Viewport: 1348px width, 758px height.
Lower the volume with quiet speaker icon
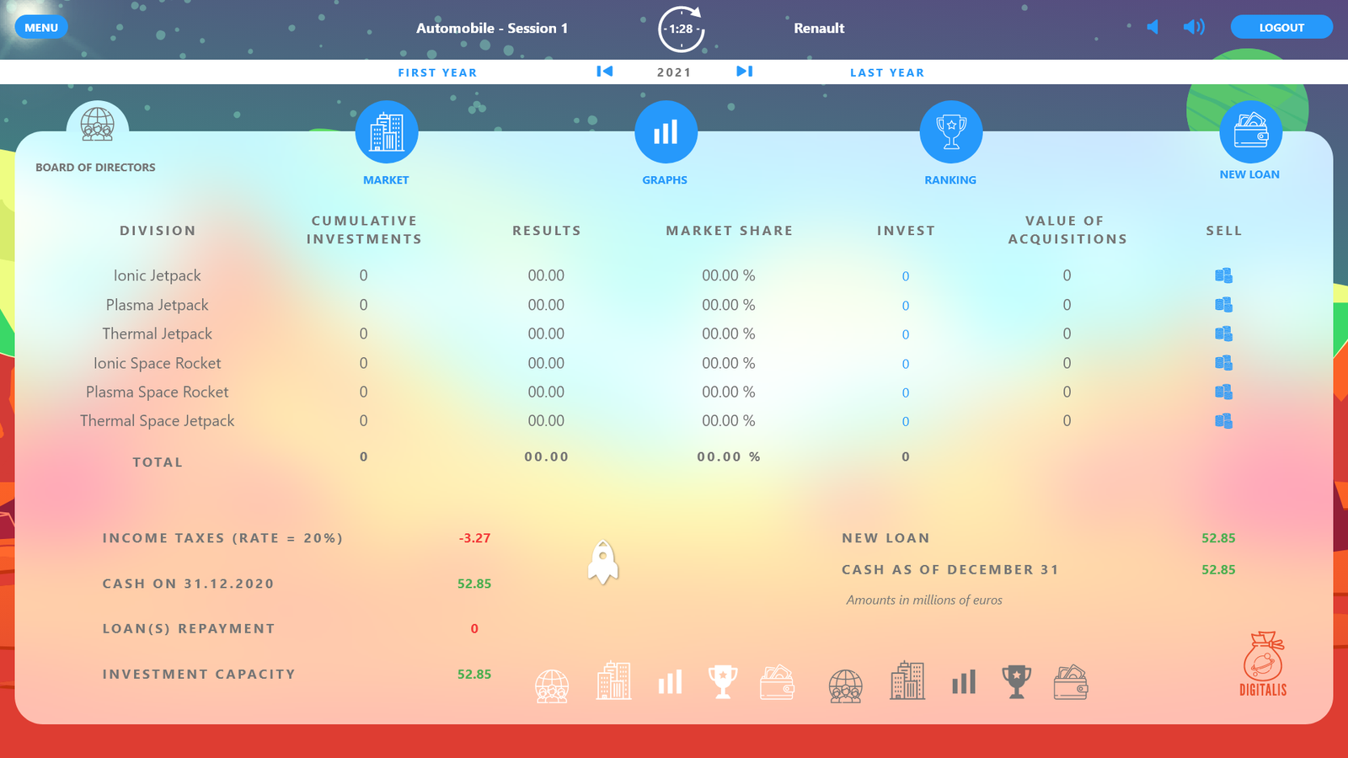(x=1153, y=28)
